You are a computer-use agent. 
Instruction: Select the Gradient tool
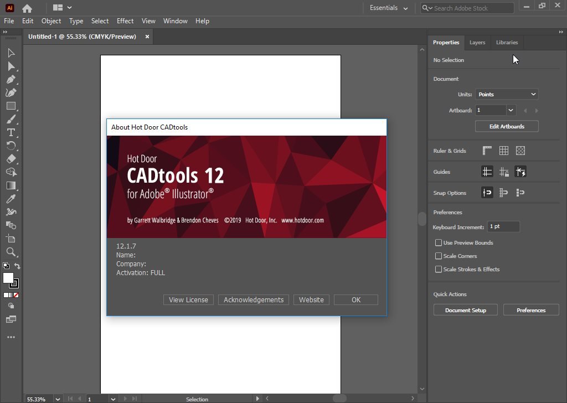coord(11,185)
